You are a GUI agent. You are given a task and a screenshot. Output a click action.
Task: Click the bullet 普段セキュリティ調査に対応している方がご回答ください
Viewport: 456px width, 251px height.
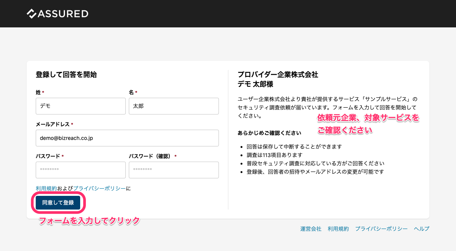(315, 163)
